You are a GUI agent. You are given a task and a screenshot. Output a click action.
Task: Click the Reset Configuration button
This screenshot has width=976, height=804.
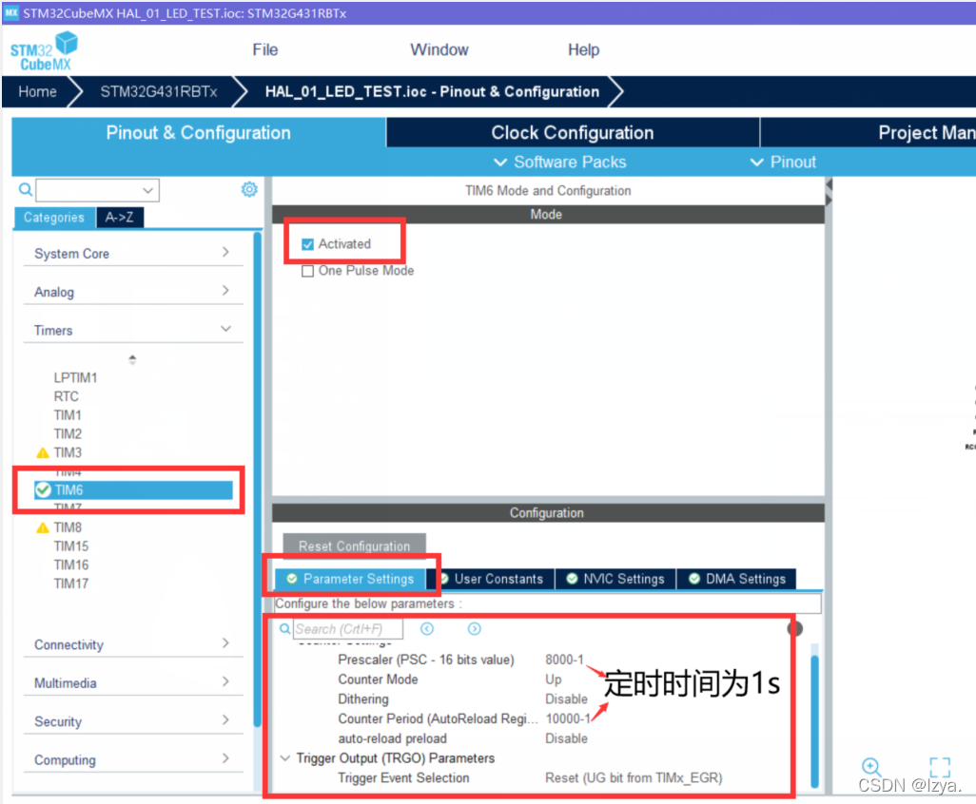(354, 546)
